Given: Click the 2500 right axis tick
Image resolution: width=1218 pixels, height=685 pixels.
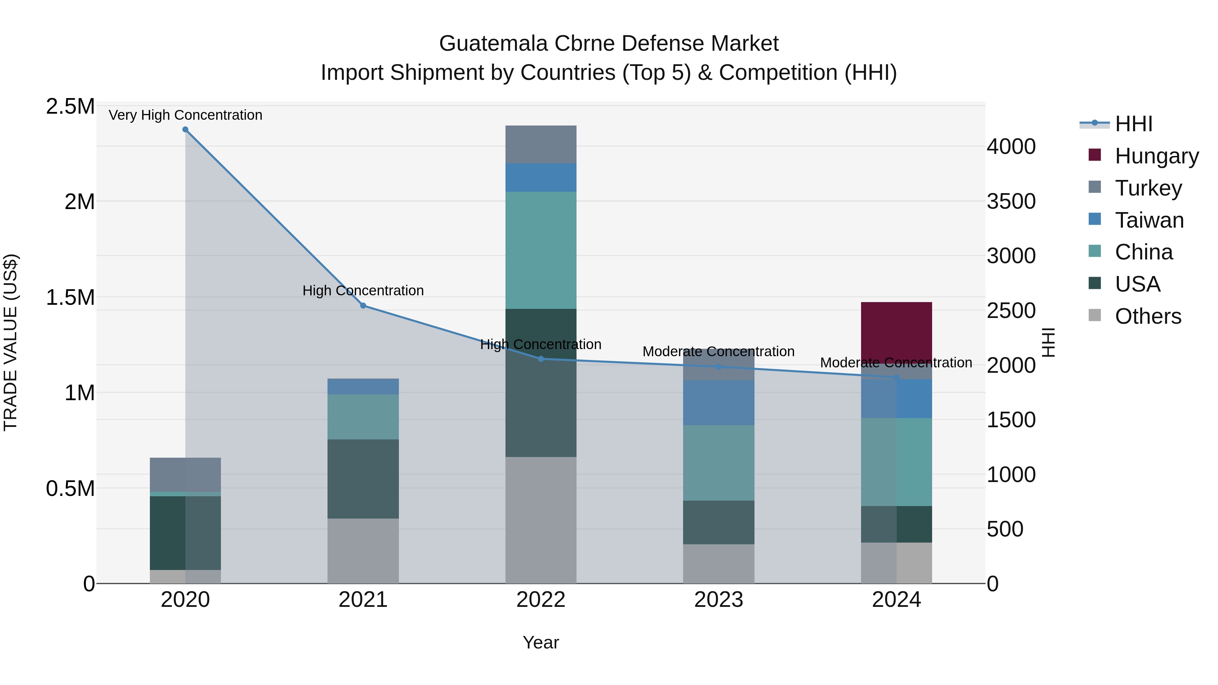Looking at the screenshot, I should click(1011, 311).
